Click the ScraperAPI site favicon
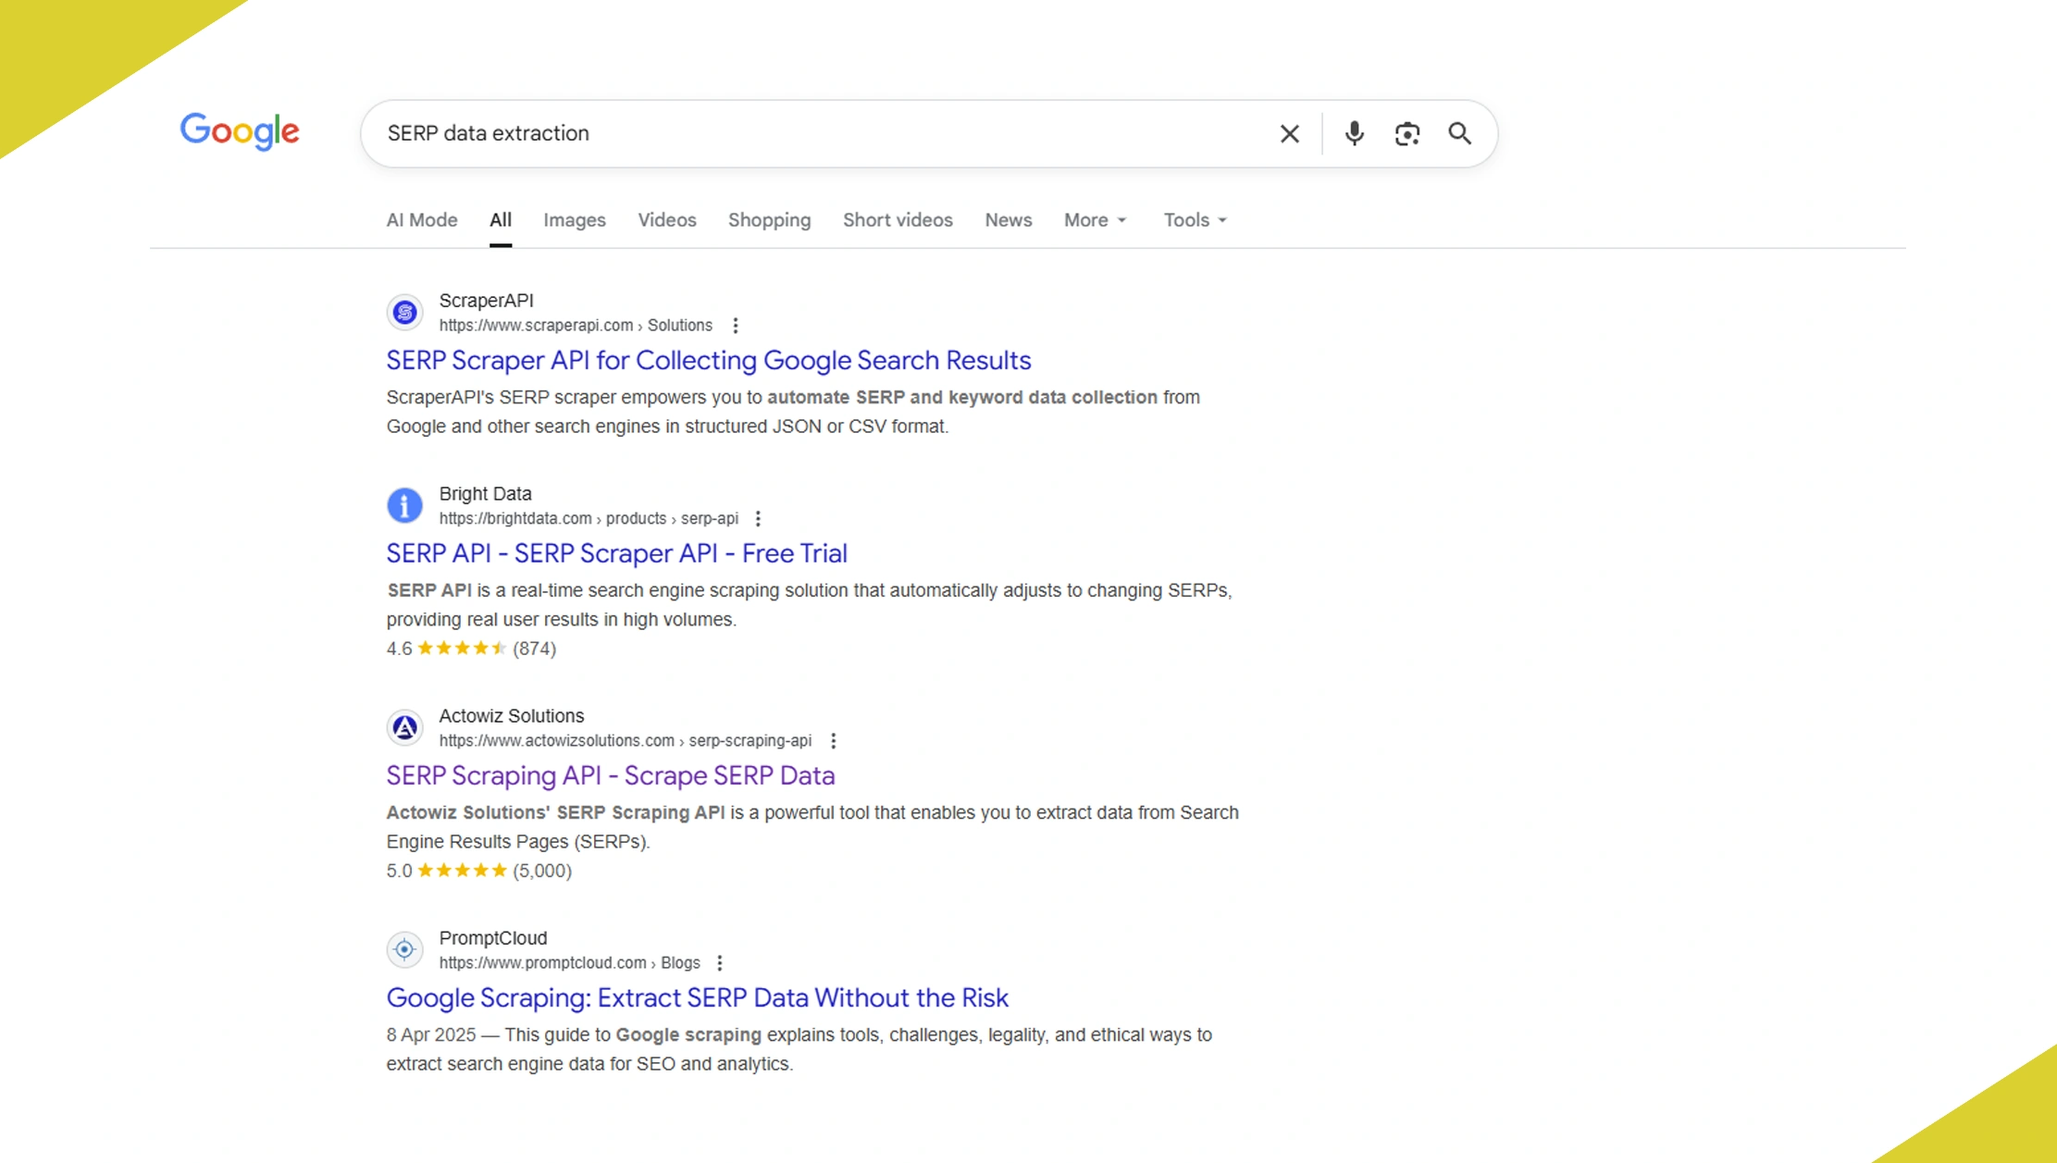Viewport: 2057px width, 1163px height. point(404,313)
